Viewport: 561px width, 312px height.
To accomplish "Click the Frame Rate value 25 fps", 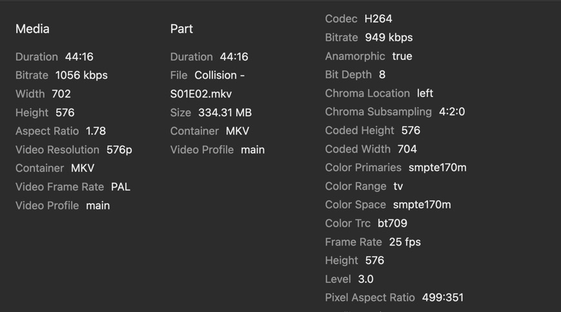I will pyautogui.click(x=405, y=242).
